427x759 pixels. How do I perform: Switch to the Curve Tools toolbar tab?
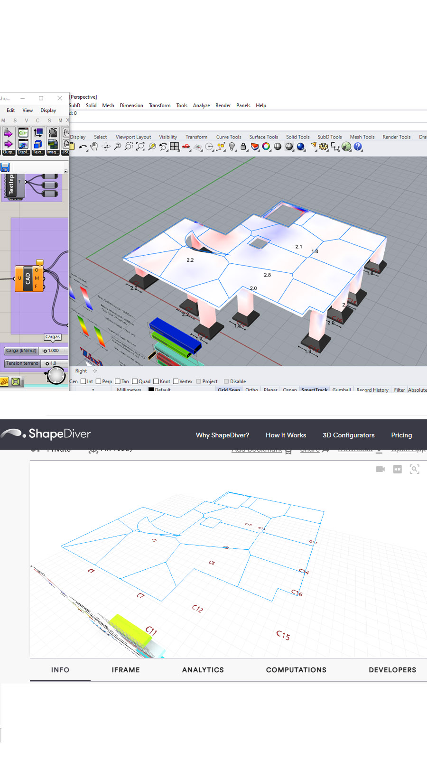click(x=229, y=137)
